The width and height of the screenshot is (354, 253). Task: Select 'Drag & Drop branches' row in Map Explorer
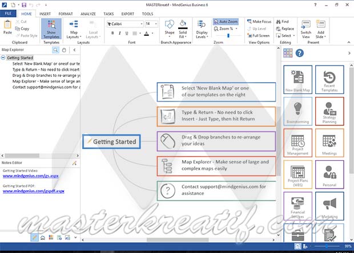(x=46, y=75)
